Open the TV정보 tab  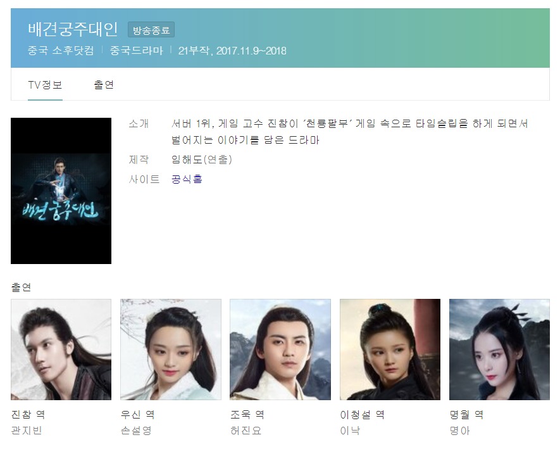(x=45, y=85)
